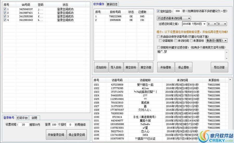
Task: Enable 按昵称关键字过滤访客 checkbox
Action: (159, 47)
